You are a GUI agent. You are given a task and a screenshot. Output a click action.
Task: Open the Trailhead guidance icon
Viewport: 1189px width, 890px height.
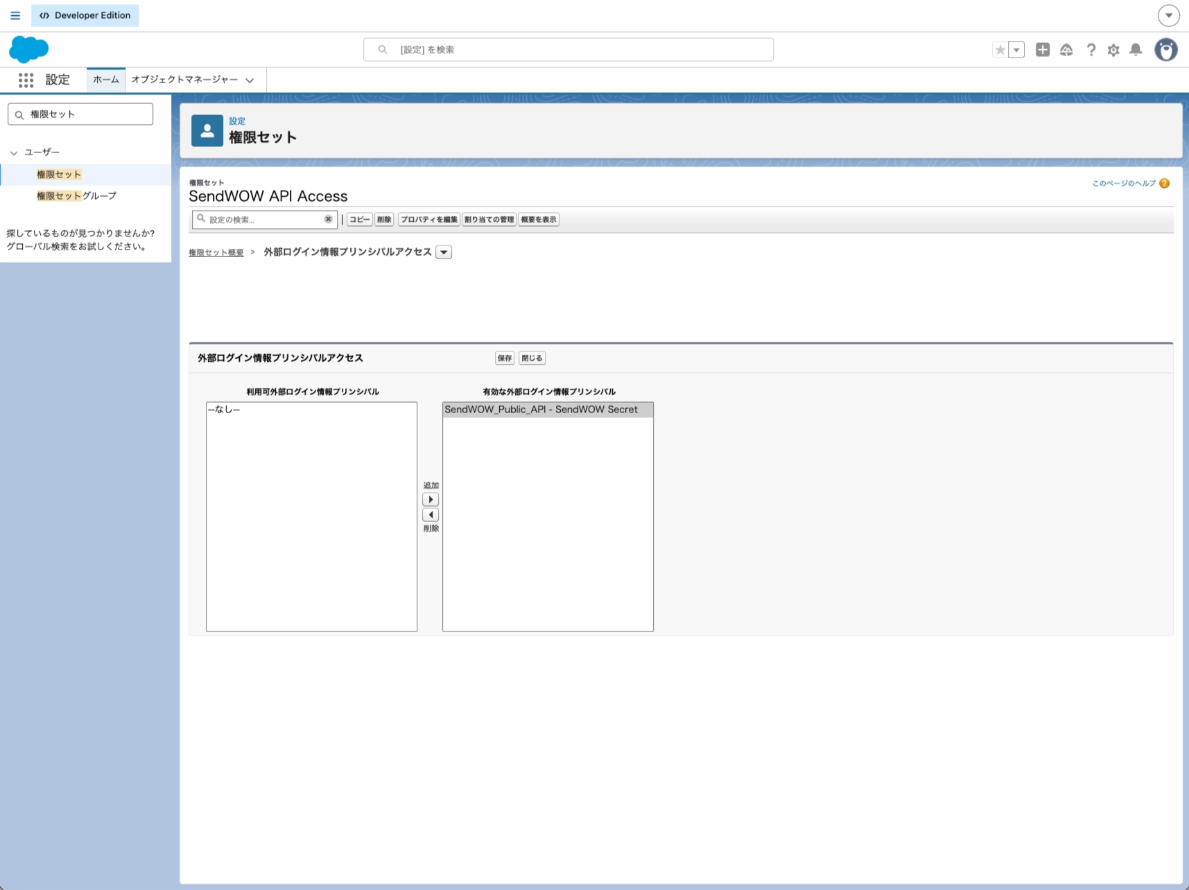1066,50
